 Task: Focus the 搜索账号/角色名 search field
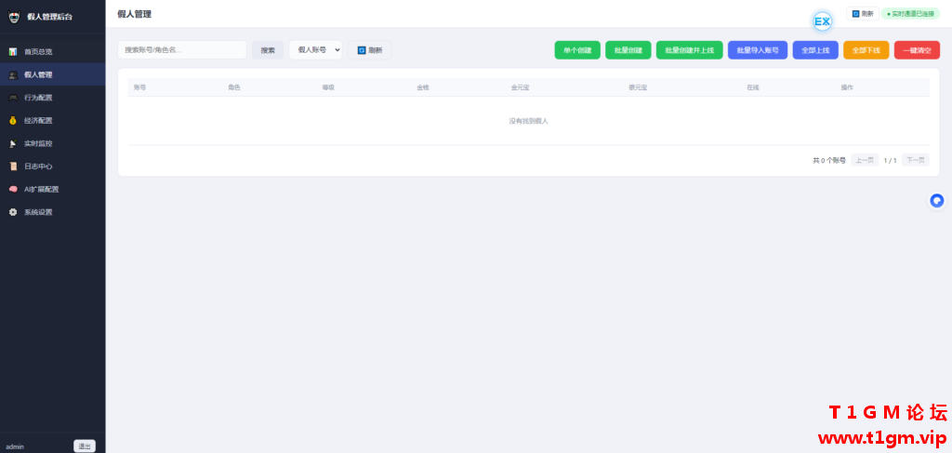click(182, 50)
